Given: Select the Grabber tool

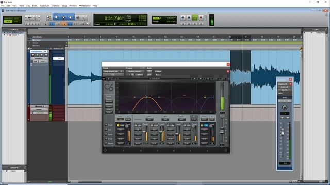Looking at the screenshot, I should [70, 17].
